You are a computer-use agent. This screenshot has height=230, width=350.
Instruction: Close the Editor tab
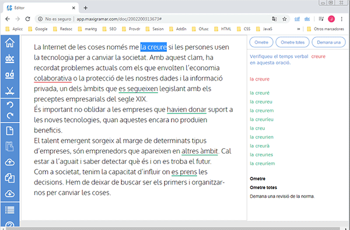point(73,8)
